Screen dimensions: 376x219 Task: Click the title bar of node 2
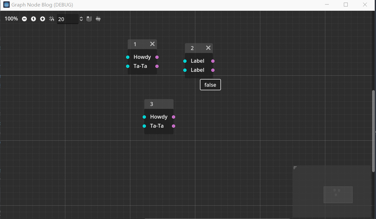[x=194, y=48]
